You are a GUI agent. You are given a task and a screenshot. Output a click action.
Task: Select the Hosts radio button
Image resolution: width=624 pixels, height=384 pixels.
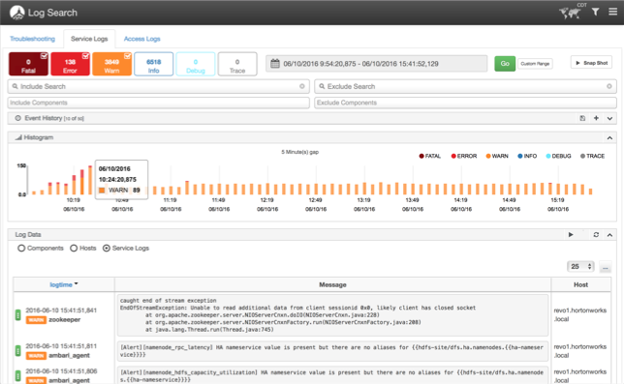74,249
